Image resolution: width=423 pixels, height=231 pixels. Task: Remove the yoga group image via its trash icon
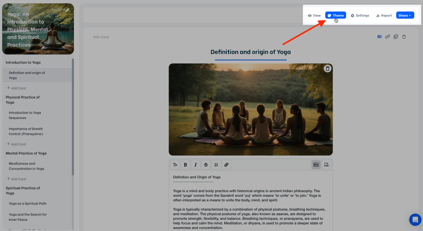pyautogui.click(x=327, y=69)
